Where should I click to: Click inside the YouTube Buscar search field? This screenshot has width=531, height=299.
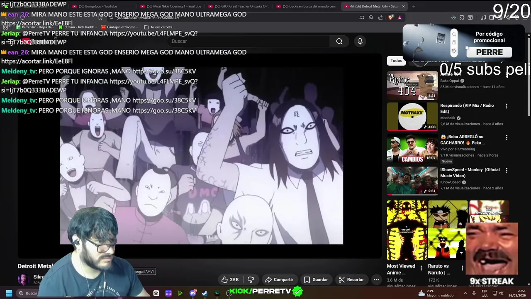(249, 41)
